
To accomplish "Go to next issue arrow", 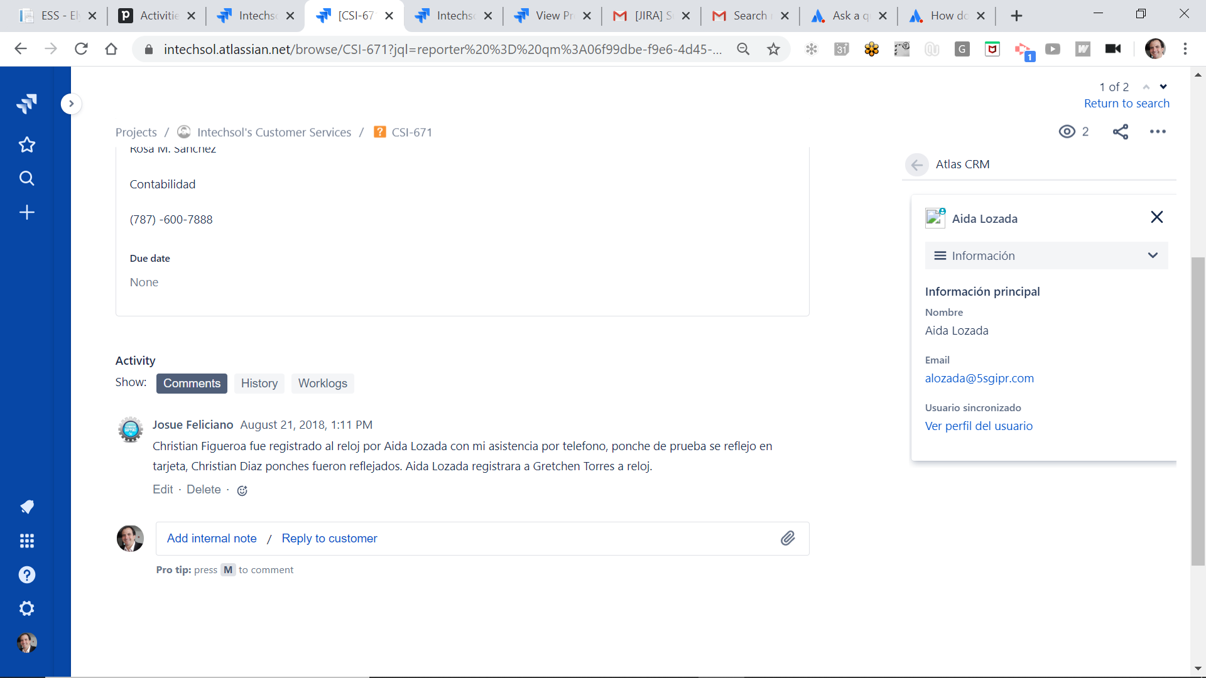I will pos(1163,87).
